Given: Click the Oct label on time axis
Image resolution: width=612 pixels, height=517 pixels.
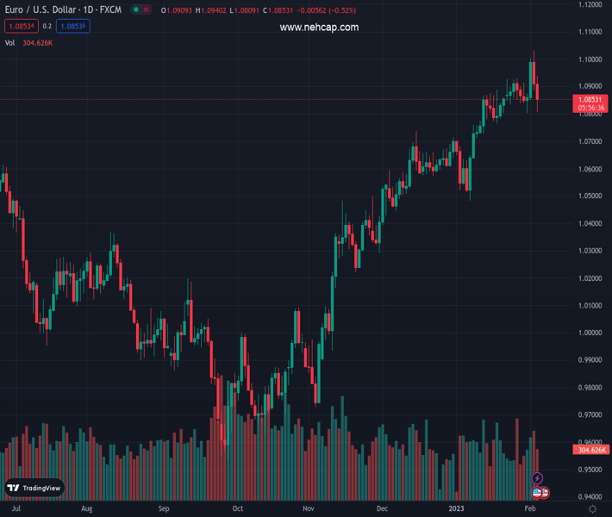Looking at the screenshot, I should tap(238, 509).
